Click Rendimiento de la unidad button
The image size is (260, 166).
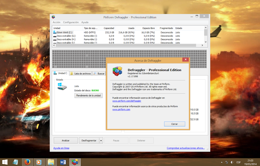pyautogui.click(x=88, y=96)
